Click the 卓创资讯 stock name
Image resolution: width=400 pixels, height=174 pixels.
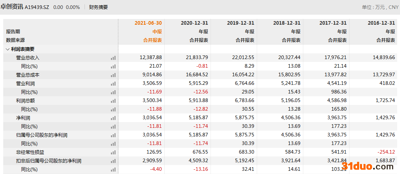(12, 7)
